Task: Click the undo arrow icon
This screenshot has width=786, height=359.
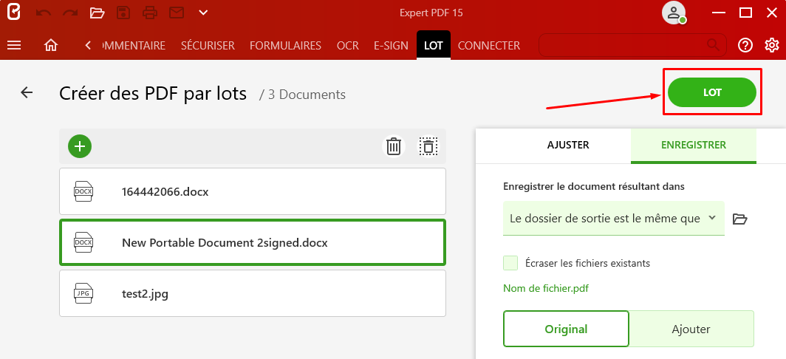Action: (44, 13)
